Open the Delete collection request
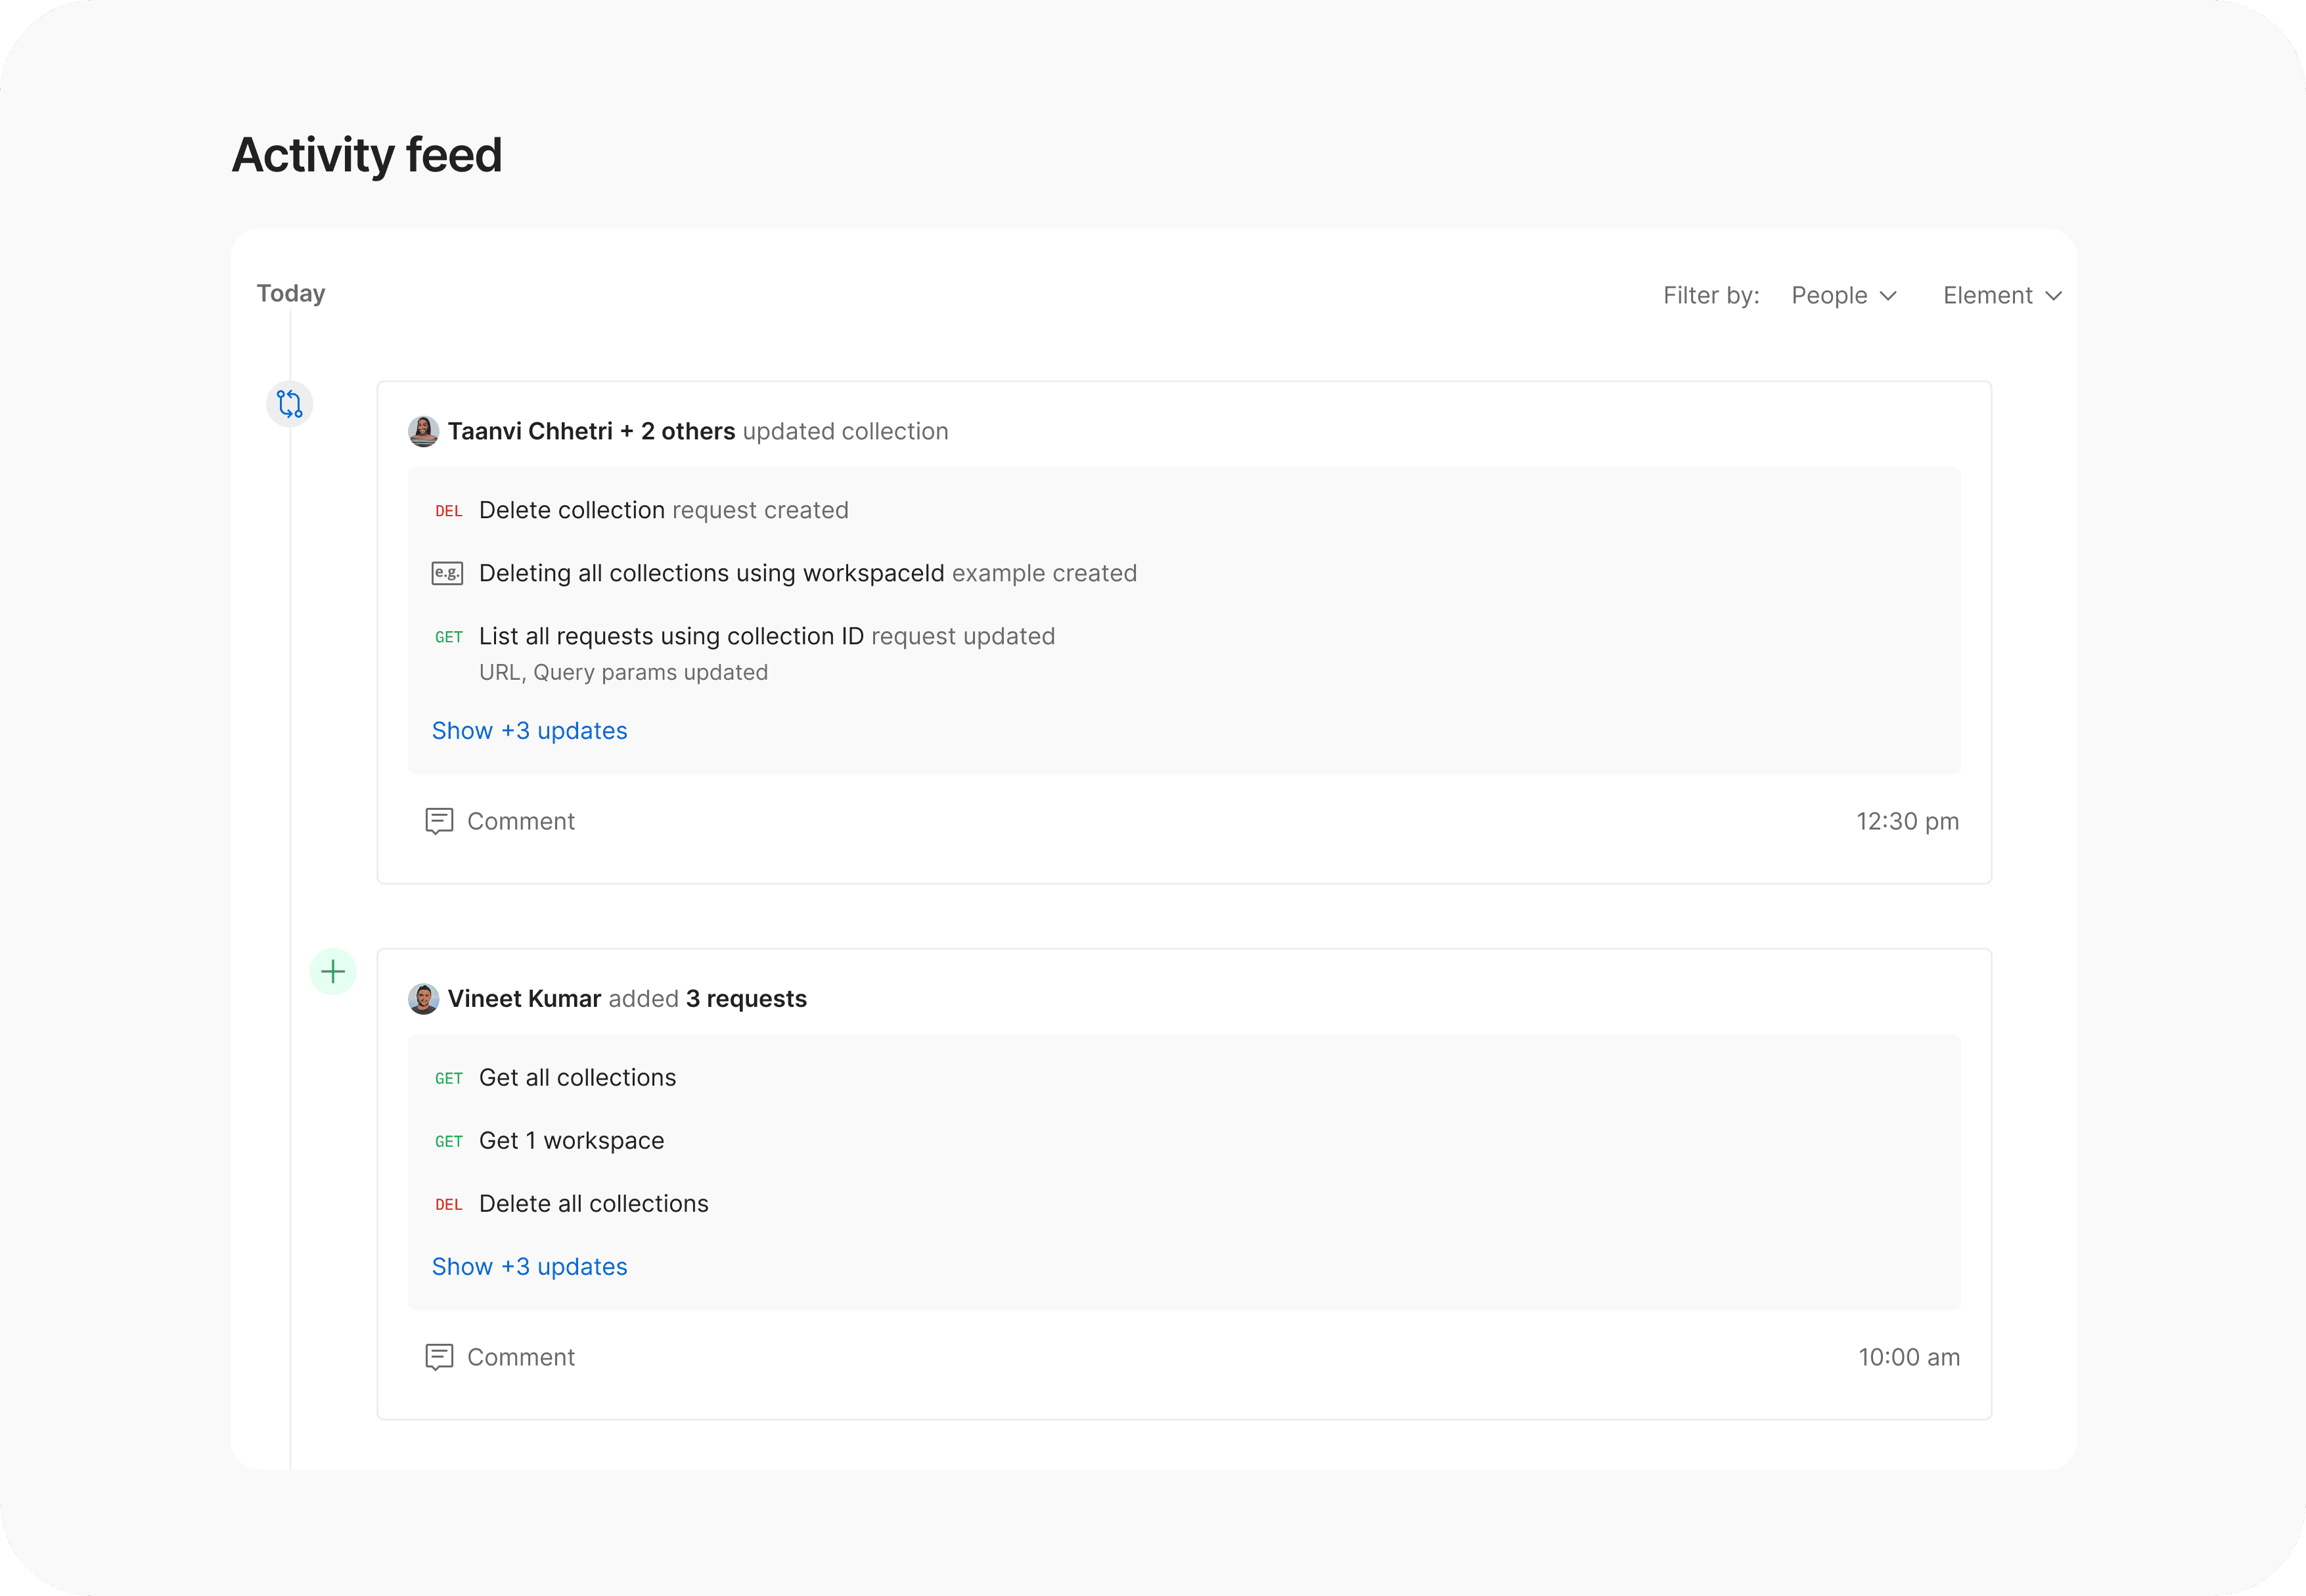This screenshot has width=2306, height=1596. pos(571,510)
